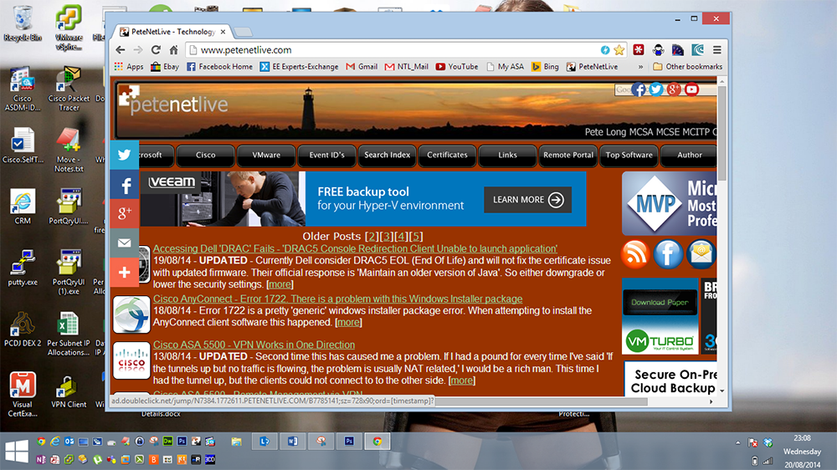This screenshot has width=837, height=470.
Task: Open the Chrome hamburger menu
Action: 717,49
